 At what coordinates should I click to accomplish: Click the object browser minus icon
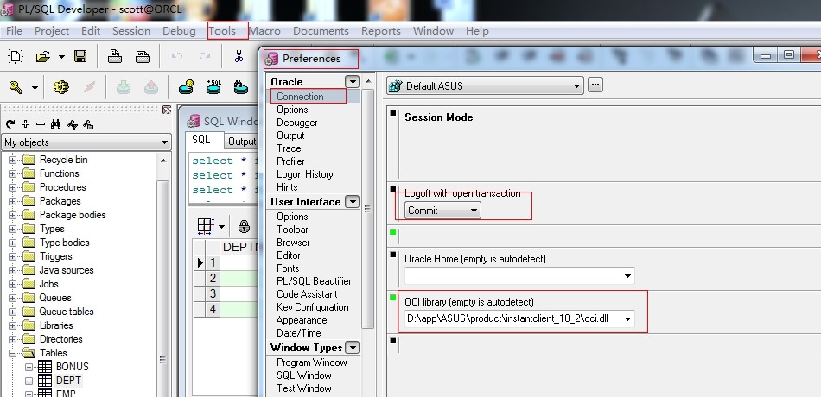point(41,124)
